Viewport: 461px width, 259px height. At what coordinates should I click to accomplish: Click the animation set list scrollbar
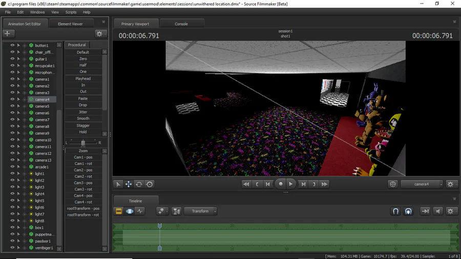pos(59,178)
